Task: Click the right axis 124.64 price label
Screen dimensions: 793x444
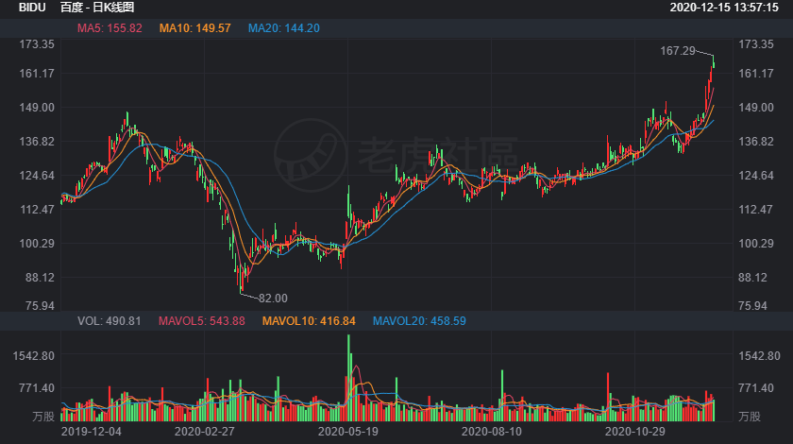Action: [x=756, y=176]
